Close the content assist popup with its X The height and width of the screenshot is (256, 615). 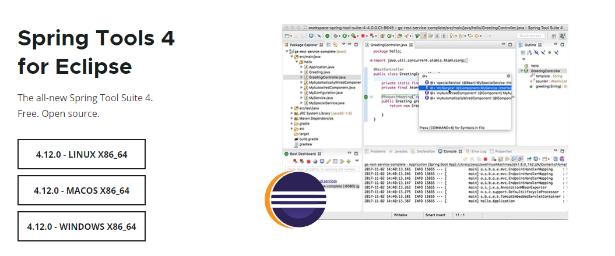click(508, 76)
